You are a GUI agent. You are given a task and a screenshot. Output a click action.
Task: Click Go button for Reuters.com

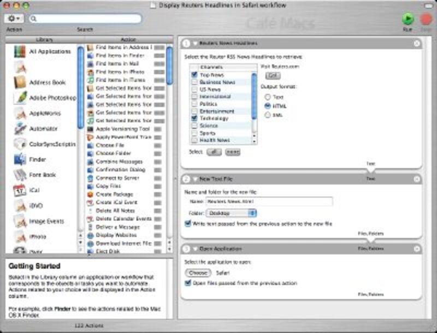(x=273, y=75)
